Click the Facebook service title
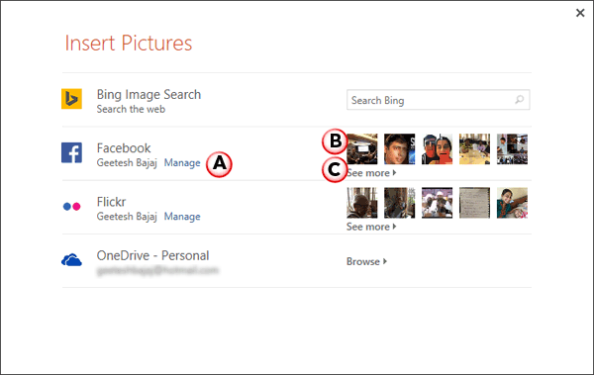The width and height of the screenshot is (594, 375). [x=124, y=148]
